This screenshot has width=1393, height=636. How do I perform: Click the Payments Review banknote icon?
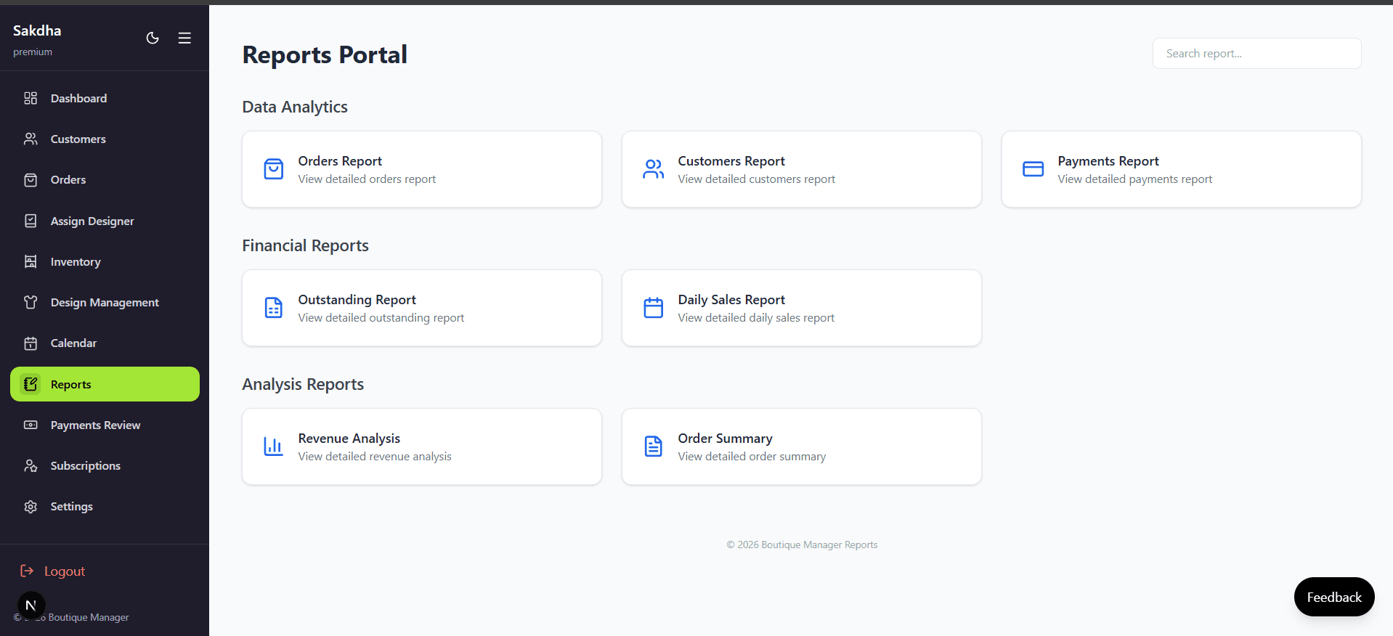click(31, 425)
